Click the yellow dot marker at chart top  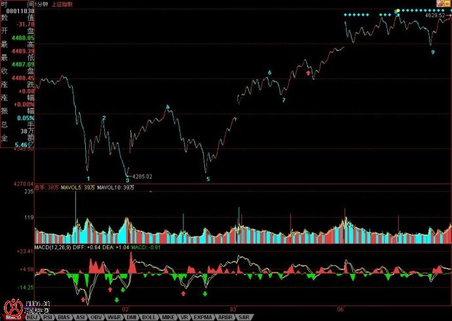(x=397, y=11)
